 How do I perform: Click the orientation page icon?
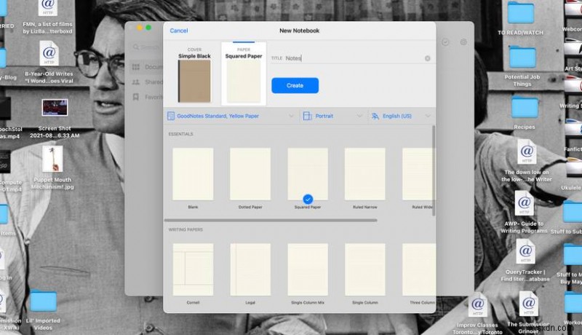tap(307, 117)
